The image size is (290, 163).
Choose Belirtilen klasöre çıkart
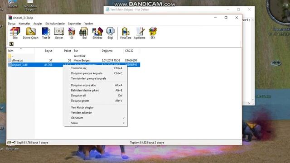tap(96, 91)
